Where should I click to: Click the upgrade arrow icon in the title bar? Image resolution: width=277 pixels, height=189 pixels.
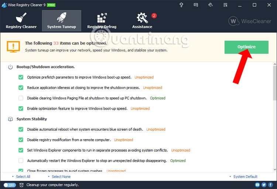point(181,5)
